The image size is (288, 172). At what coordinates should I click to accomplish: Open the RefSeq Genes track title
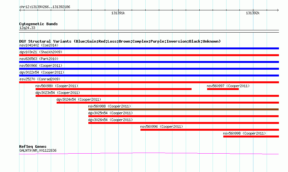(x=33, y=147)
